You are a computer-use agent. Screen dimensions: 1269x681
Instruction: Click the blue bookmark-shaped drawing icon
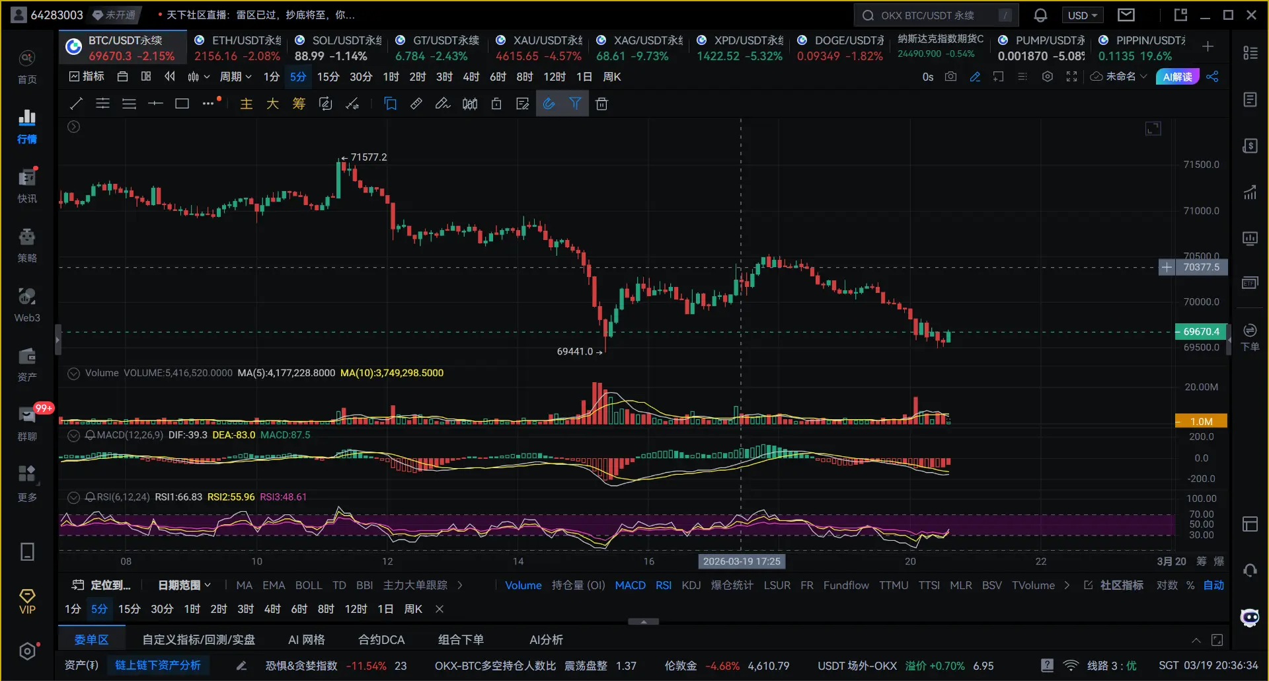(390, 104)
